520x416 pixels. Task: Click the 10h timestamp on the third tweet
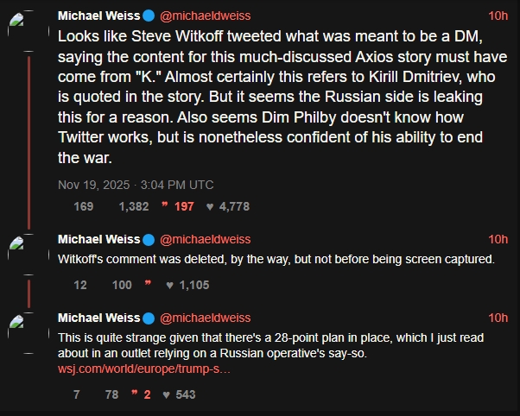[498, 318]
